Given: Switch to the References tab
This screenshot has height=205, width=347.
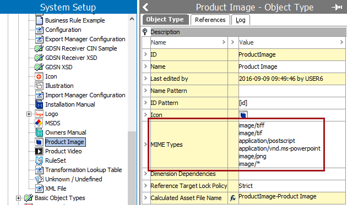Looking at the screenshot, I should (x=210, y=20).
